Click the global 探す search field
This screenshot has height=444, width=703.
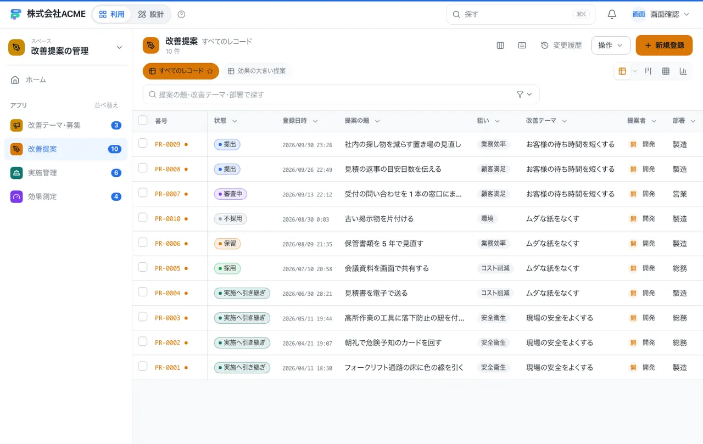521,14
